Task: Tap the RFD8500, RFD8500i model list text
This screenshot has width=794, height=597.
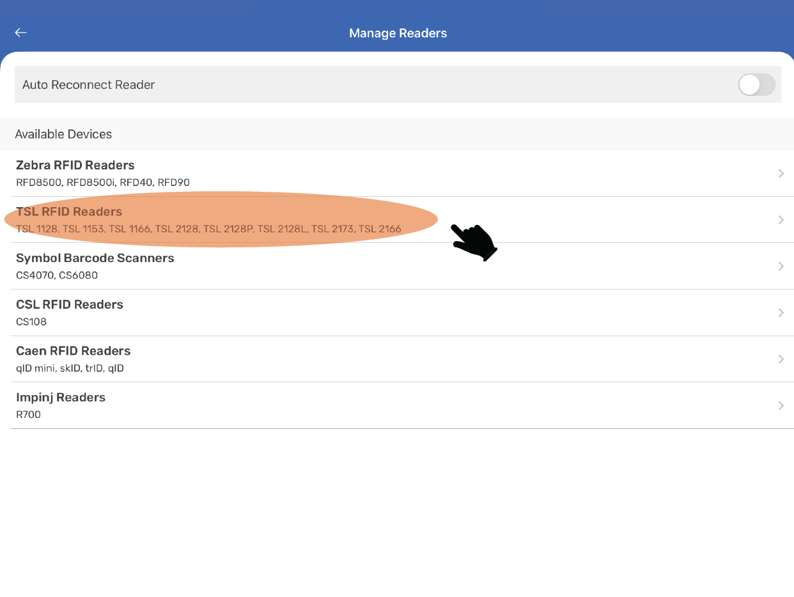Action: (102, 183)
